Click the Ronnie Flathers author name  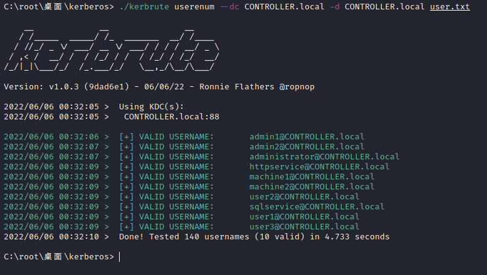click(x=237, y=87)
